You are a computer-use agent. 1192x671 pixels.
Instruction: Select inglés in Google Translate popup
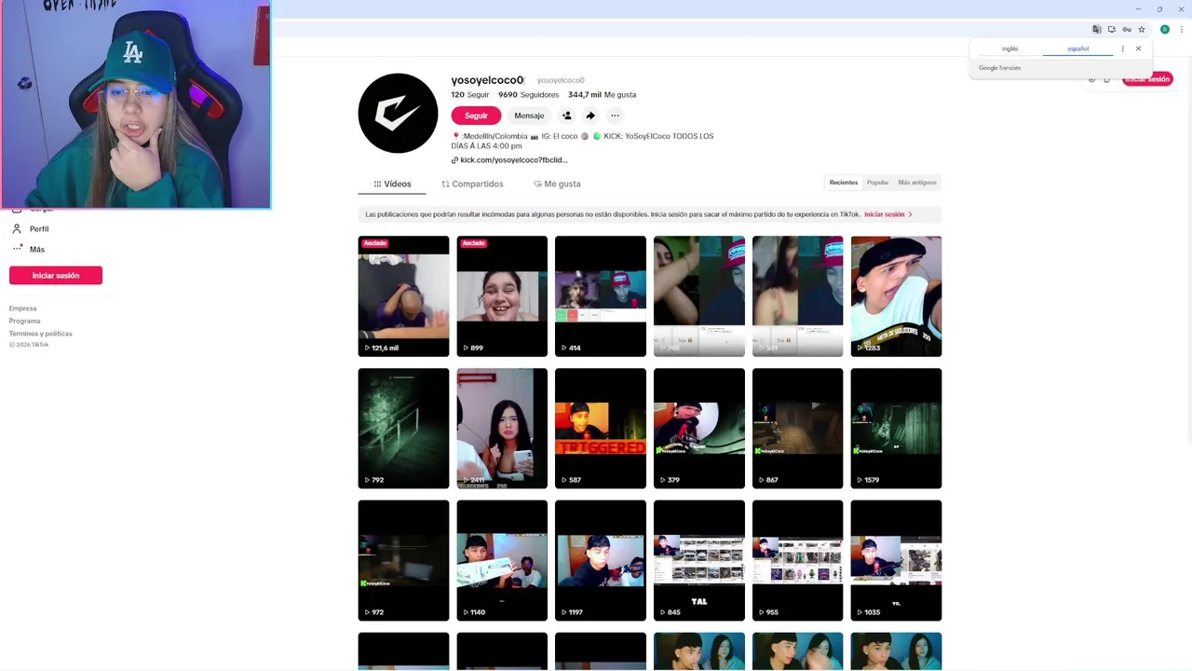coord(1010,48)
